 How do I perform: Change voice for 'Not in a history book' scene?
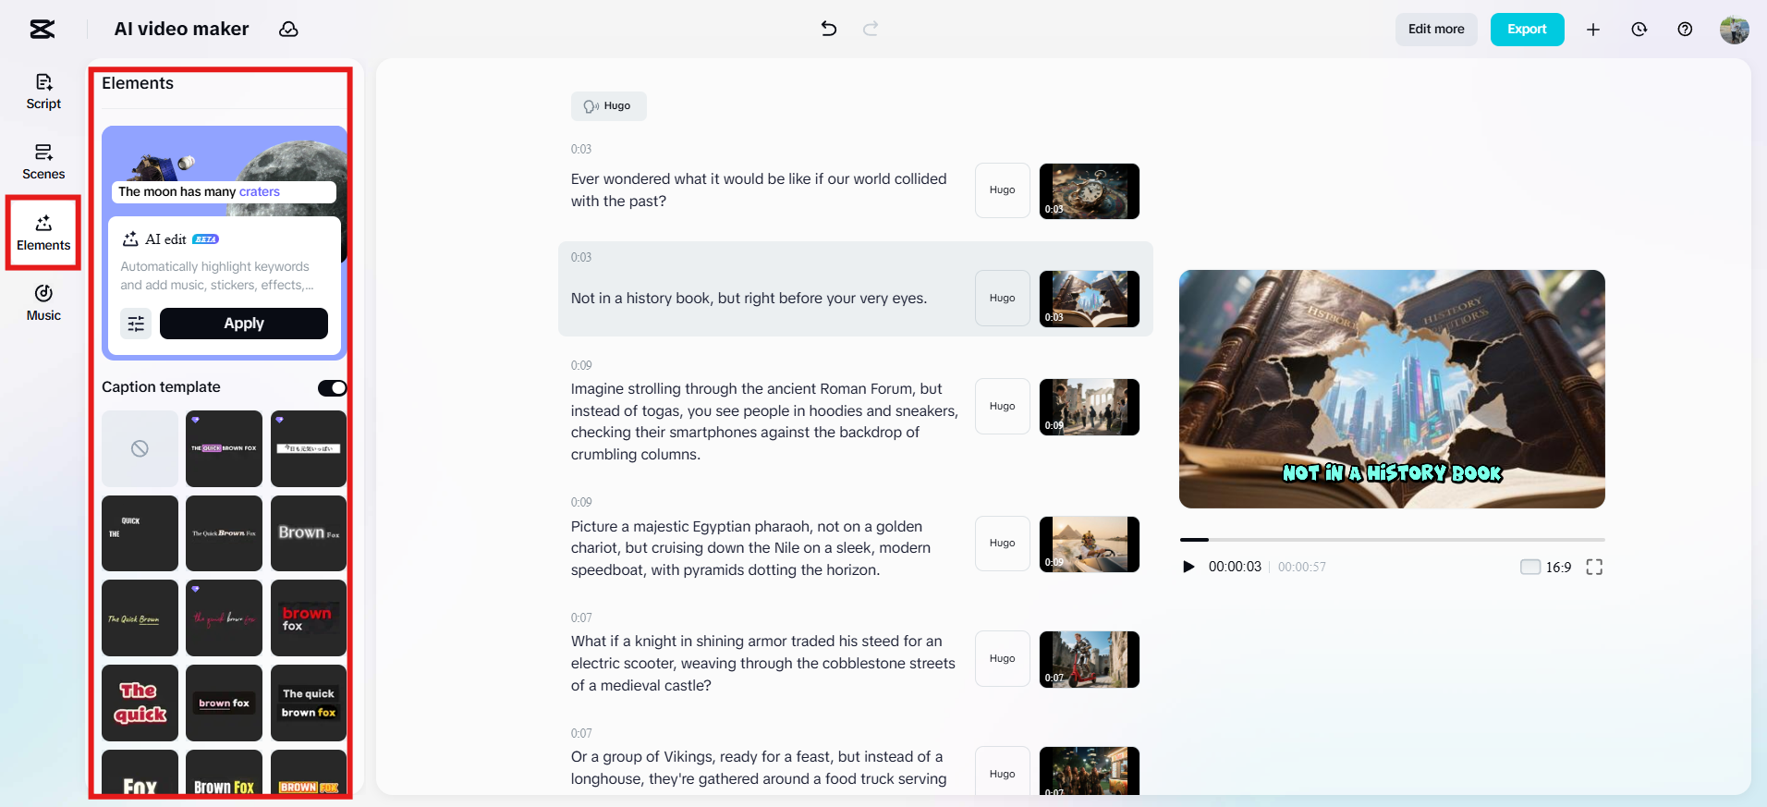click(1003, 299)
